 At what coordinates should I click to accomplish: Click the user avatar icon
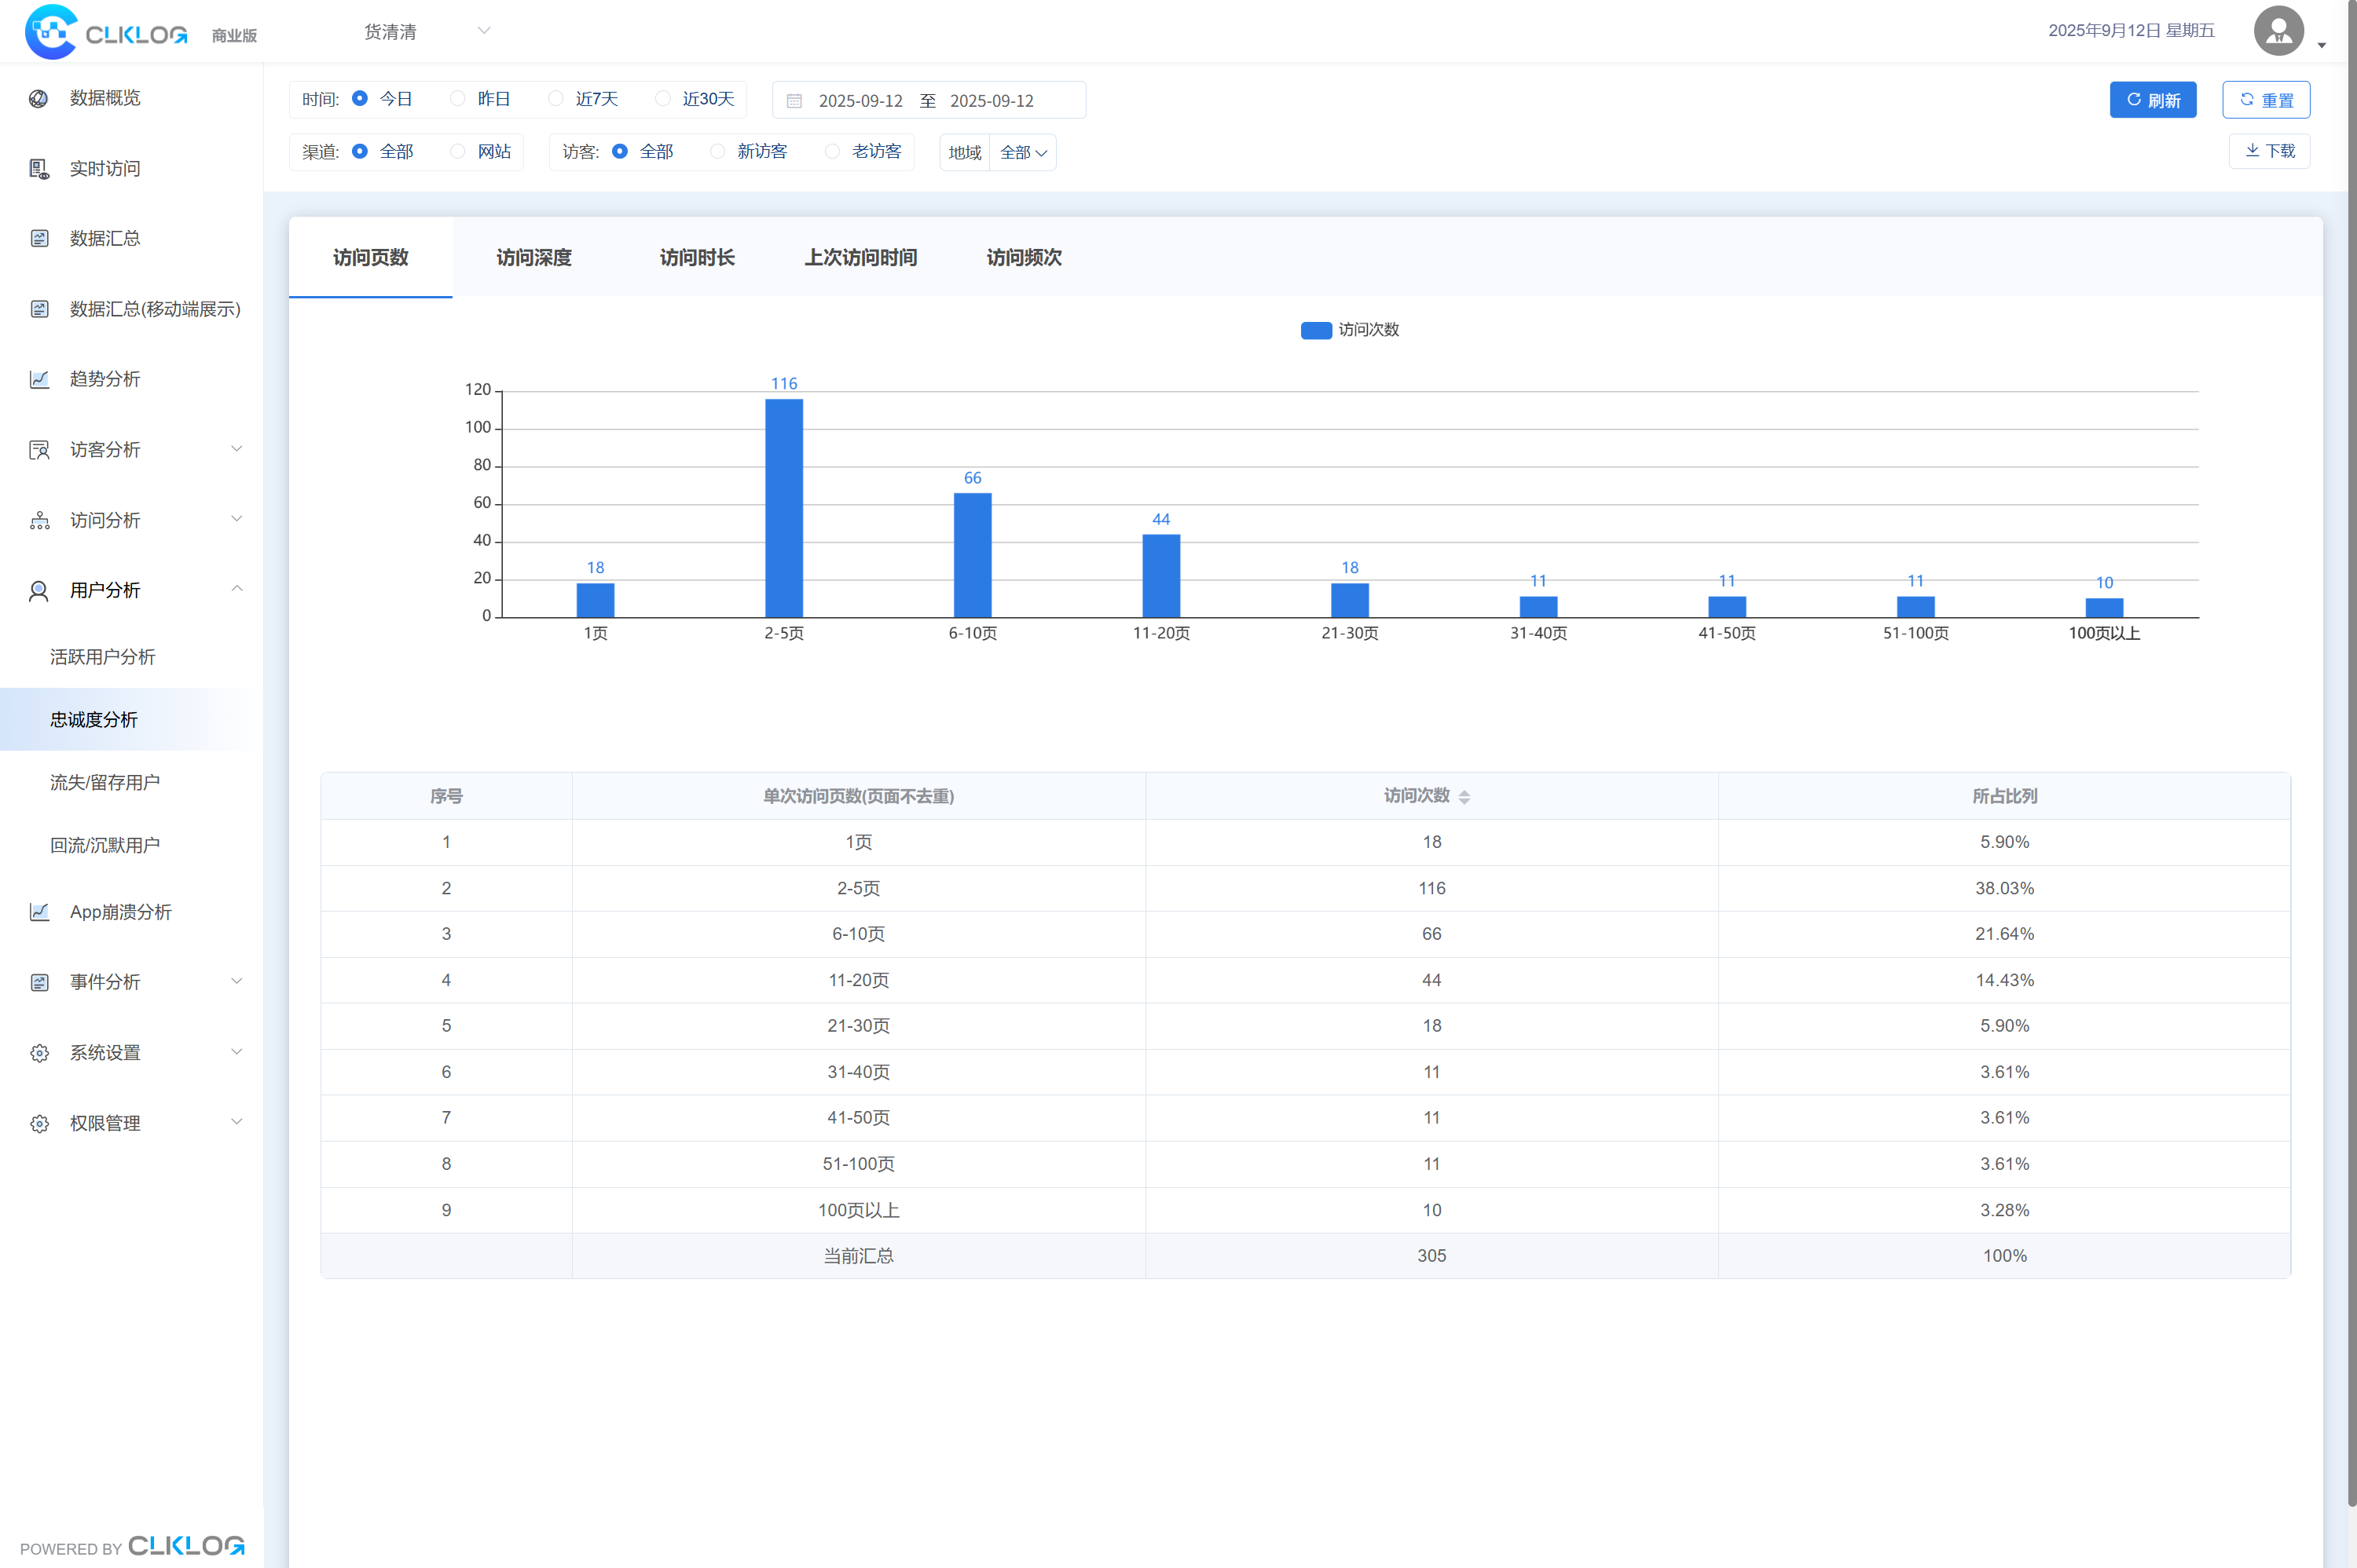click(x=2278, y=31)
